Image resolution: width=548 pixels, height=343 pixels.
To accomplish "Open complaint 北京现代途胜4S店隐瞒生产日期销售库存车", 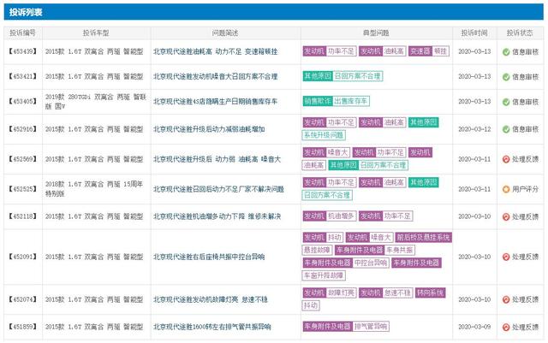I will pos(215,102).
